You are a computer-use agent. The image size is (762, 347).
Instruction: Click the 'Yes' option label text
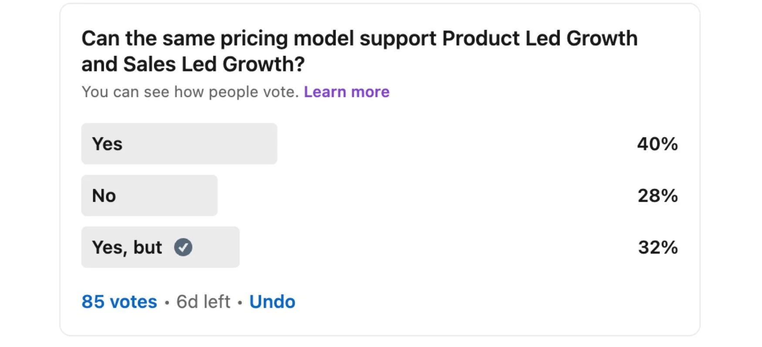click(x=107, y=144)
